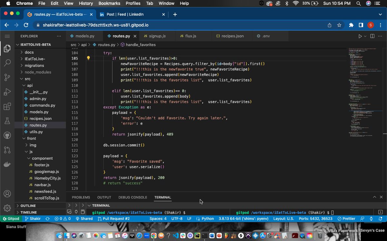
Task: Click the Shakir branch in status bar
Action: coord(33,219)
